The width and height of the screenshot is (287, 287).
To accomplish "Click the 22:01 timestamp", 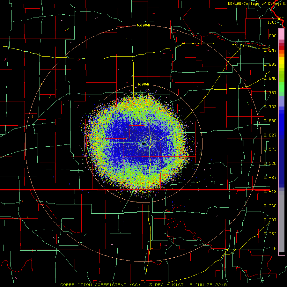I will coord(222,285).
